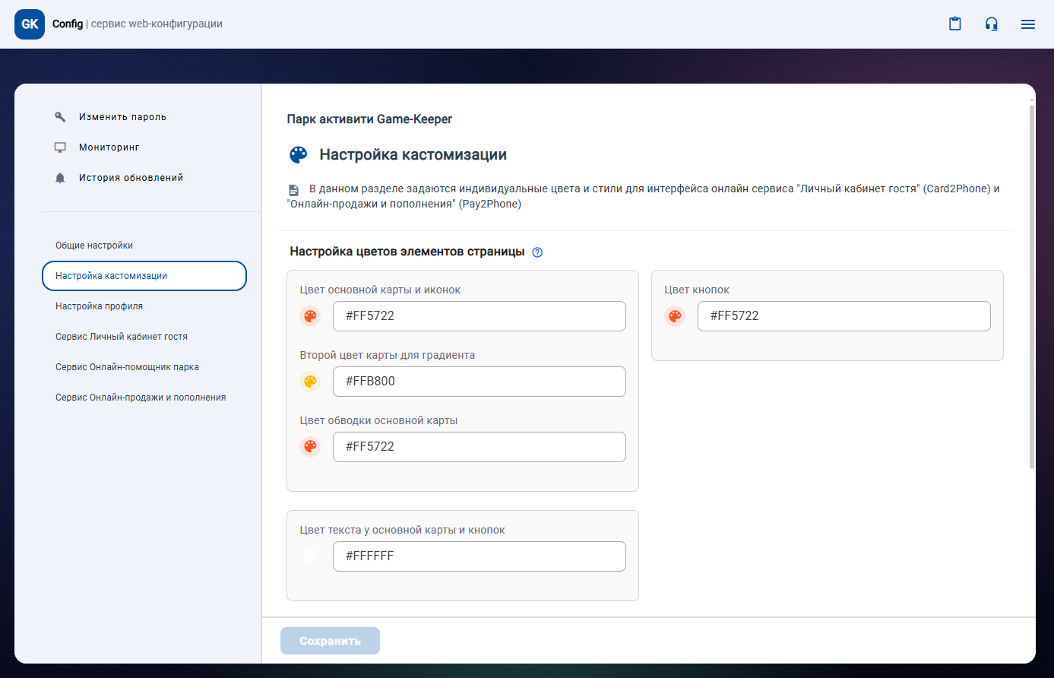Click the GK logo icon

click(30, 24)
